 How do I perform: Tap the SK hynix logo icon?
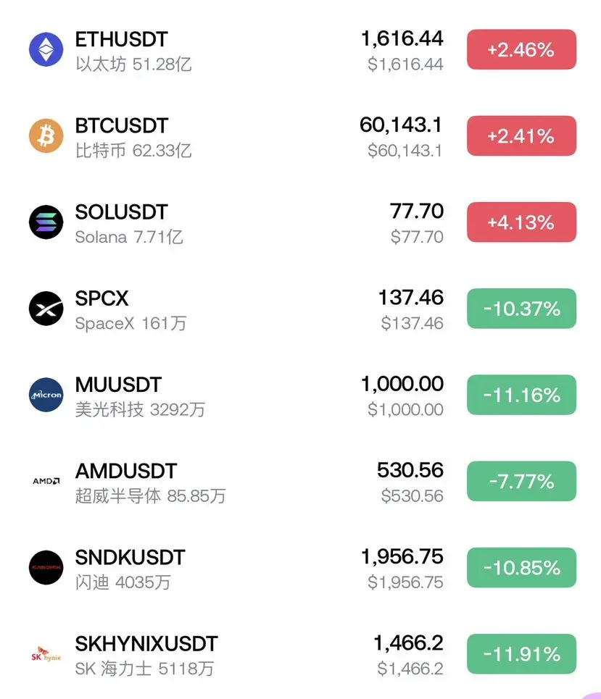point(46,654)
